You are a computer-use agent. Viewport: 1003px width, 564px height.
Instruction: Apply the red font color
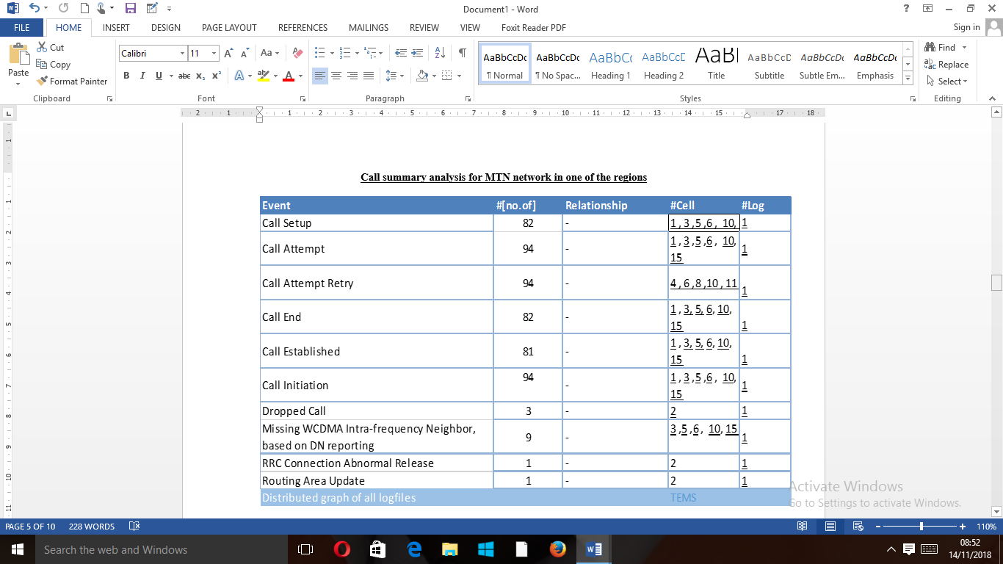point(289,76)
